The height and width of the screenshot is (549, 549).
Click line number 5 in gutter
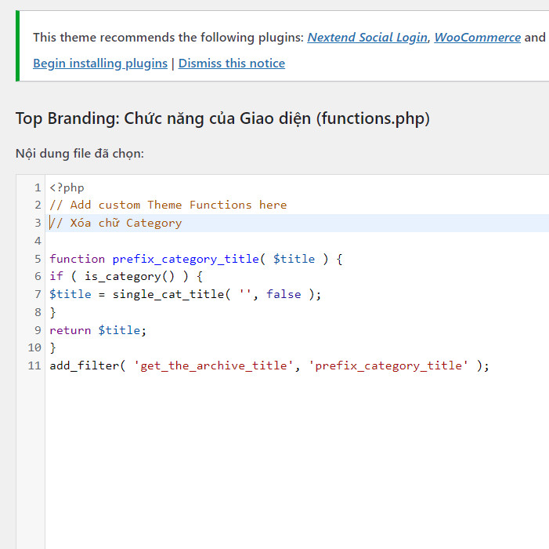38,259
